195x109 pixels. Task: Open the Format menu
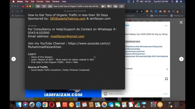pos(40,2)
